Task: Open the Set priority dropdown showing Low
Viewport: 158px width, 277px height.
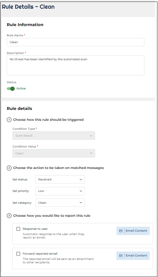Action: point(60,191)
